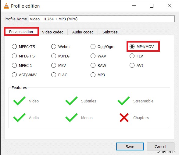Click the Menus feature label
The image size is (179, 155).
click(87, 118)
